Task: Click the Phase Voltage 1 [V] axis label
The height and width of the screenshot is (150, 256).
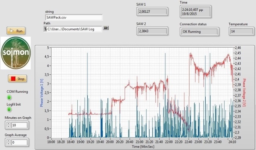Action: click(x=41, y=93)
